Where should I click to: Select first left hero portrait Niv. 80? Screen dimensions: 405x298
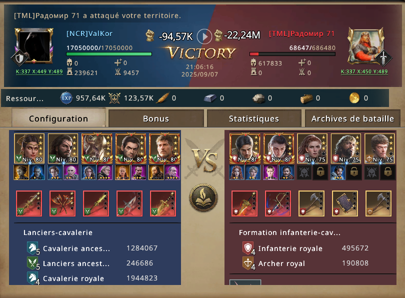[x=29, y=148]
